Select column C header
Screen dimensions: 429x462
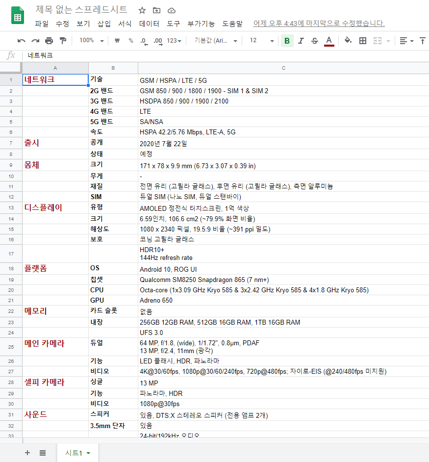pyautogui.click(x=283, y=68)
